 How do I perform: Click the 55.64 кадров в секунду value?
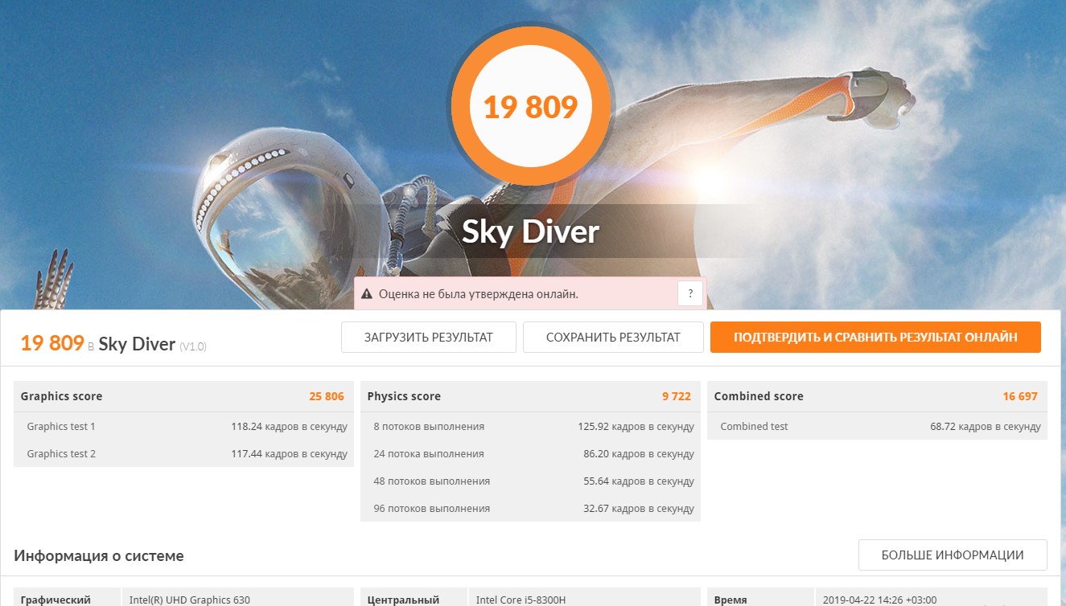(x=639, y=481)
